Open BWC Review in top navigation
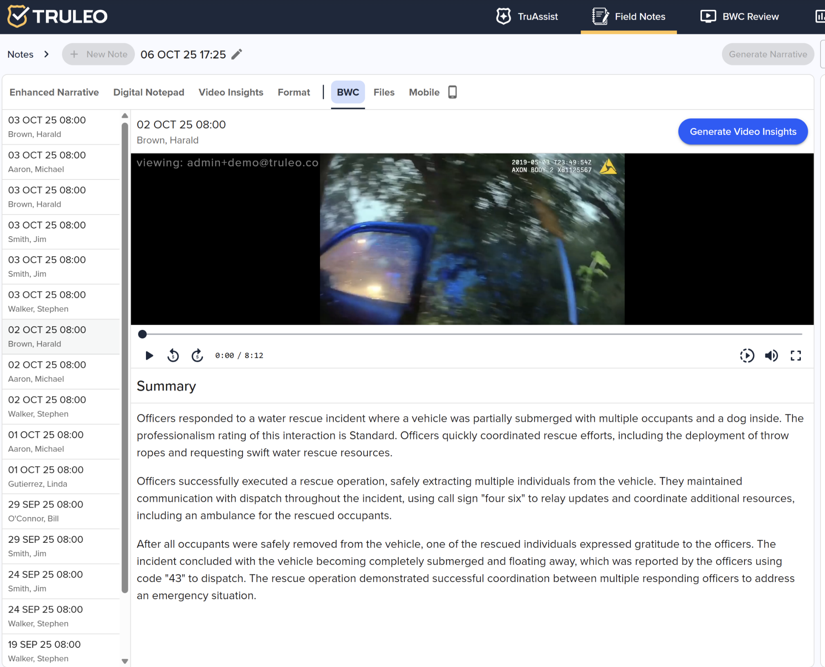 739,17
